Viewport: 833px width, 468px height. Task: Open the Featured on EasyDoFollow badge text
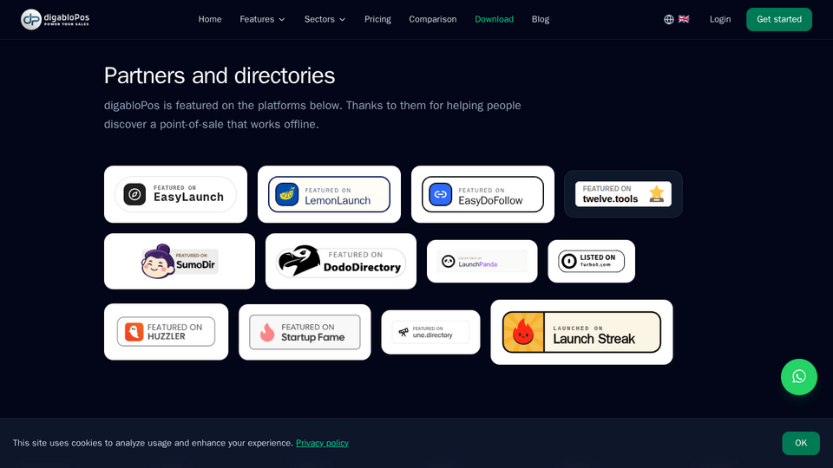tap(490, 197)
